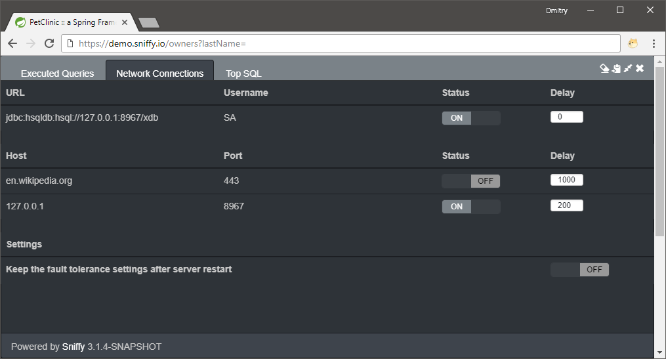The height and width of the screenshot is (359, 666).
Task: Click the delay field showing 200
Action: (566, 205)
